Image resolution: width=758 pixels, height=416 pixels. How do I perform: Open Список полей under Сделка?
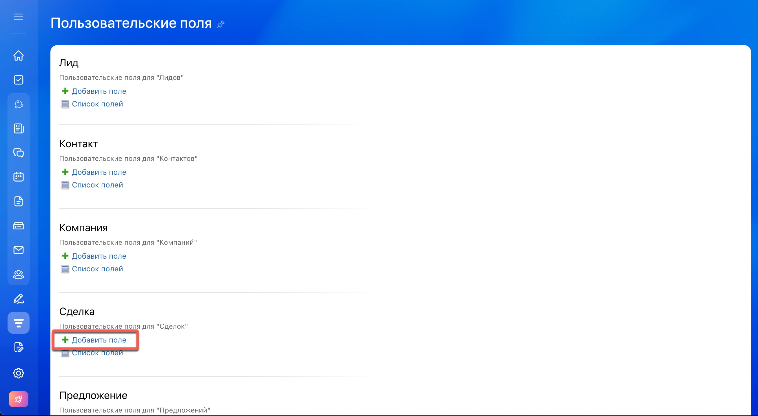97,353
